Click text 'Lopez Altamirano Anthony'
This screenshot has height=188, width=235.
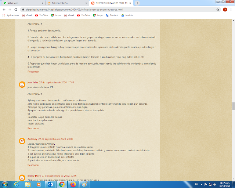[x=41, y=144]
